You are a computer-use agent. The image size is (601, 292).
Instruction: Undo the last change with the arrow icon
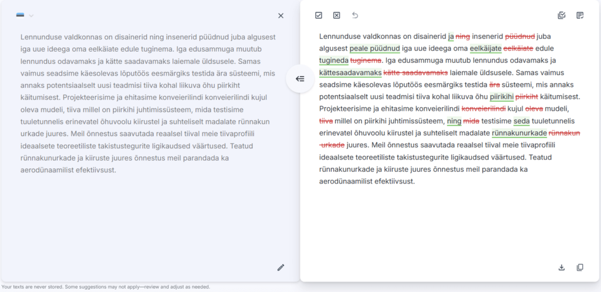click(x=354, y=15)
